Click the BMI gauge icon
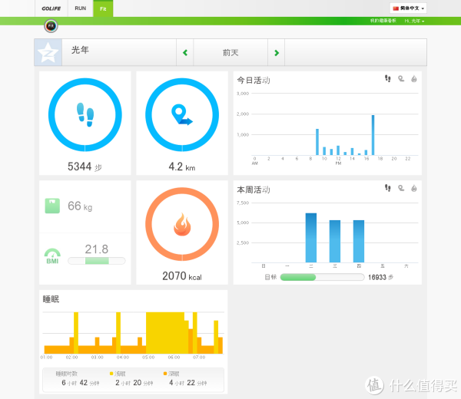The width and height of the screenshot is (461, 399). 52,254
